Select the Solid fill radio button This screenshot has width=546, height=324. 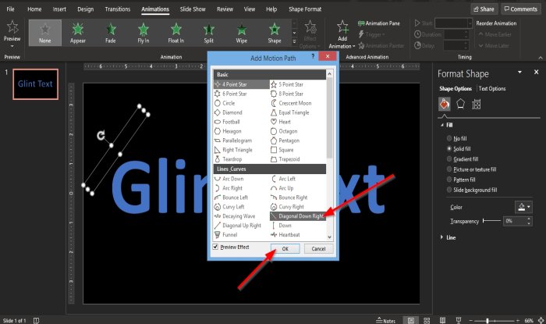pos(449,148)
